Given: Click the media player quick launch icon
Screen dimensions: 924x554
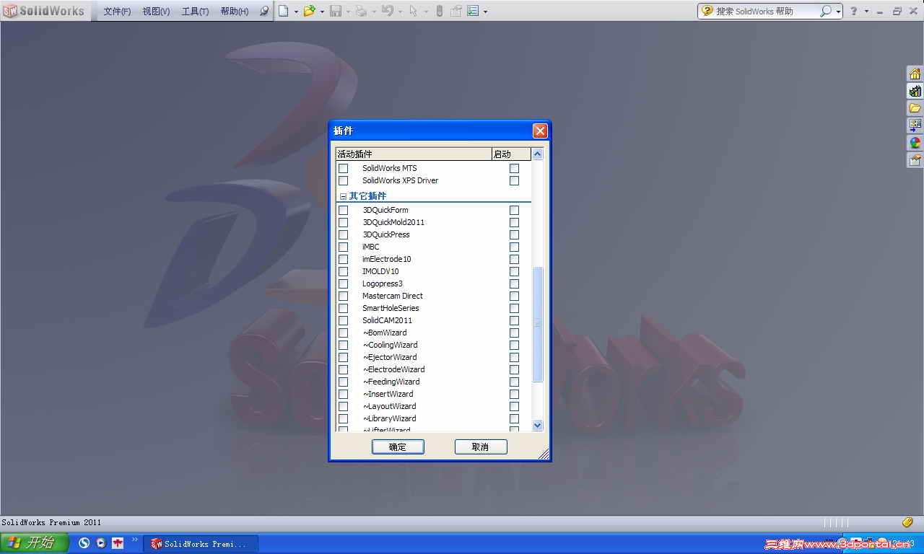Looking at the screenshot, I should 101,543.
